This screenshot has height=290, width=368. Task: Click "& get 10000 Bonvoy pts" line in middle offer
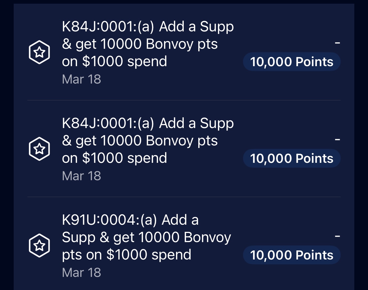(140, 141)
